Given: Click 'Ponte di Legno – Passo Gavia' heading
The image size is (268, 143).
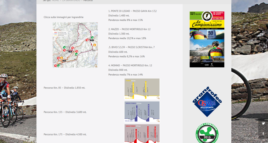Looking at the screenshot, I should point(132,11).
